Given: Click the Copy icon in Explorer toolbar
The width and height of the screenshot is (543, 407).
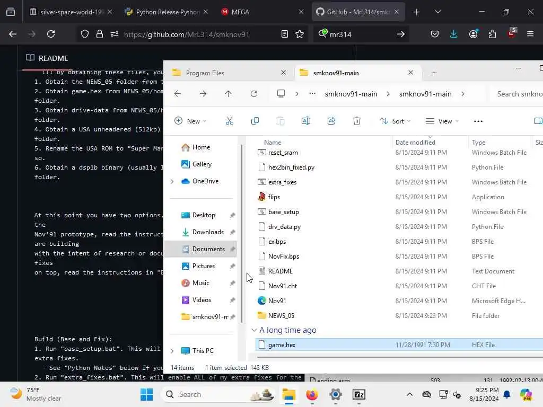Looking at the screenshot, I should pyautogui.click(x=255, y=121).
